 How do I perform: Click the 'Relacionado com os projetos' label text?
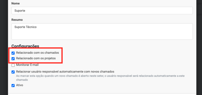tap(36, 58)
